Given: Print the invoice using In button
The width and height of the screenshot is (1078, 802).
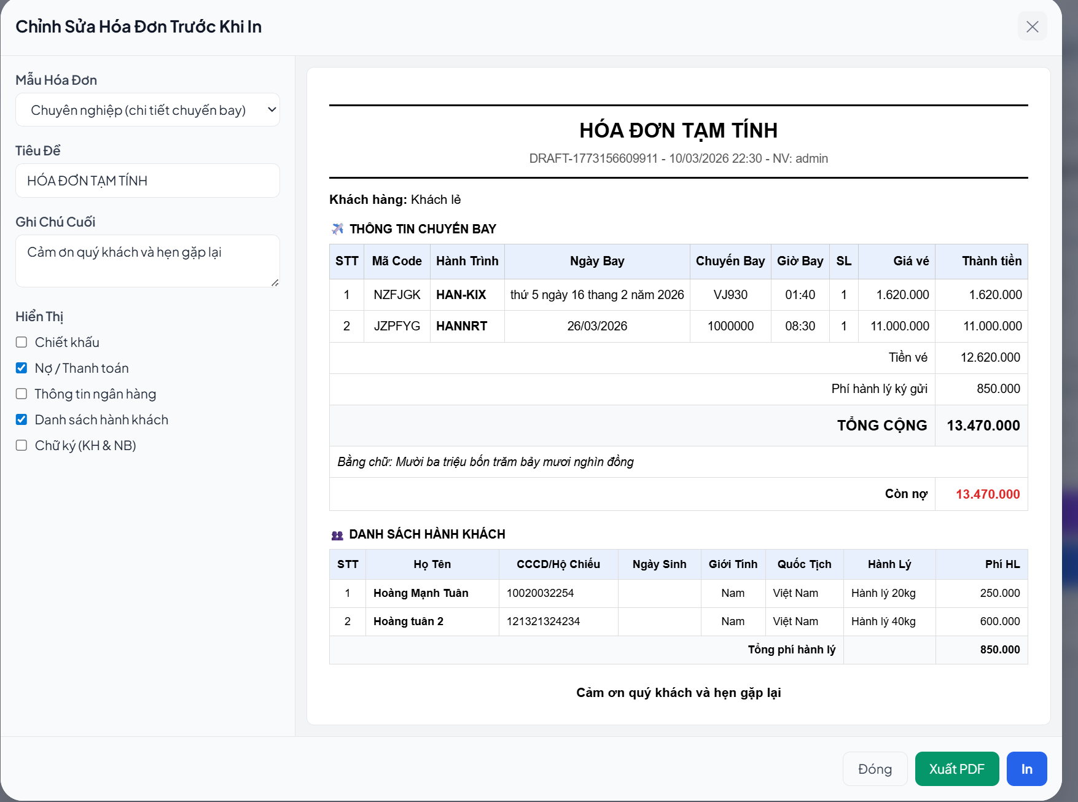Looking at the screenshot, I should (1026, 769).
